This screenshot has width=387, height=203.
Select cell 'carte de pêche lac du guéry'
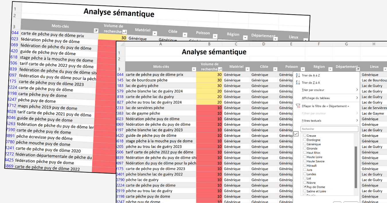click(161, 97)
